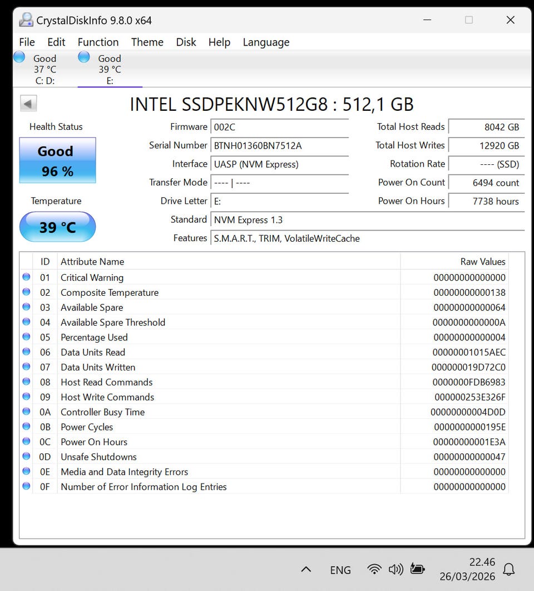Click the Firmware field 002C
Screen dimensions: 534x591
[280, 127]
